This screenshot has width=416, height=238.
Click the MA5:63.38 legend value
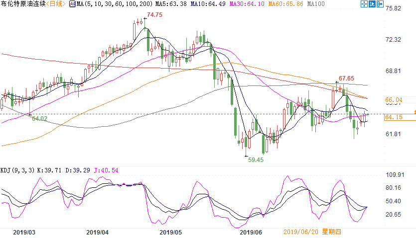click(x=171, y=4)
